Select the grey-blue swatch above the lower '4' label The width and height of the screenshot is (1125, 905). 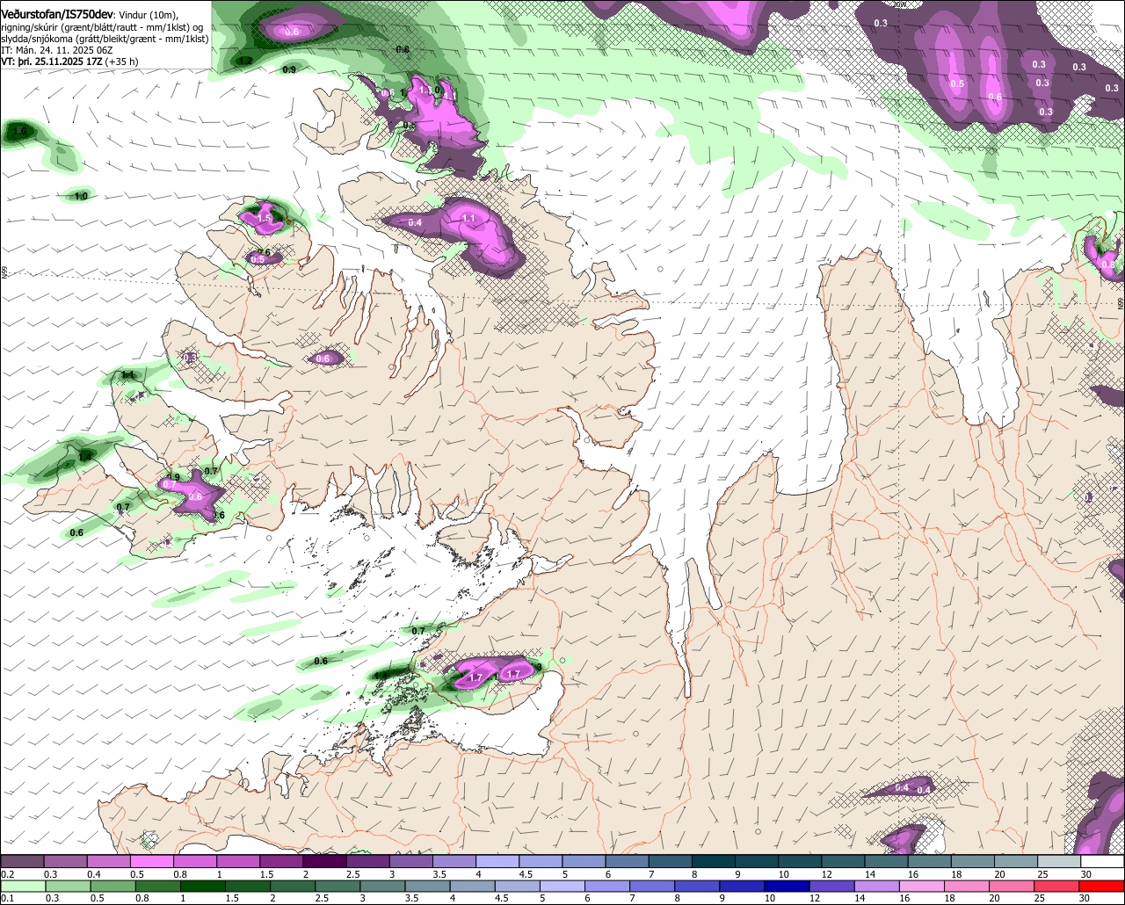coord(472,886)
